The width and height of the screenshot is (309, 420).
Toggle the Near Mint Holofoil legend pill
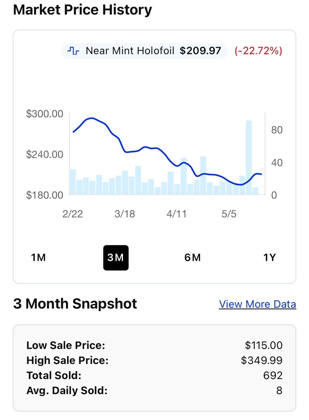coord(144,51)
